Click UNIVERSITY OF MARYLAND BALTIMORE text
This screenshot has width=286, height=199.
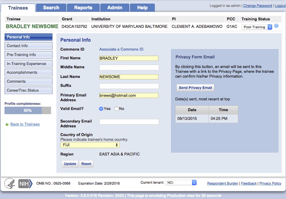(x=129, y=27)
